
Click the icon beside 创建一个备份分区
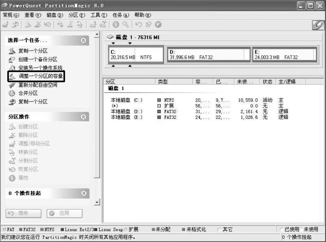pyautogui.click(x=12, y=60)
